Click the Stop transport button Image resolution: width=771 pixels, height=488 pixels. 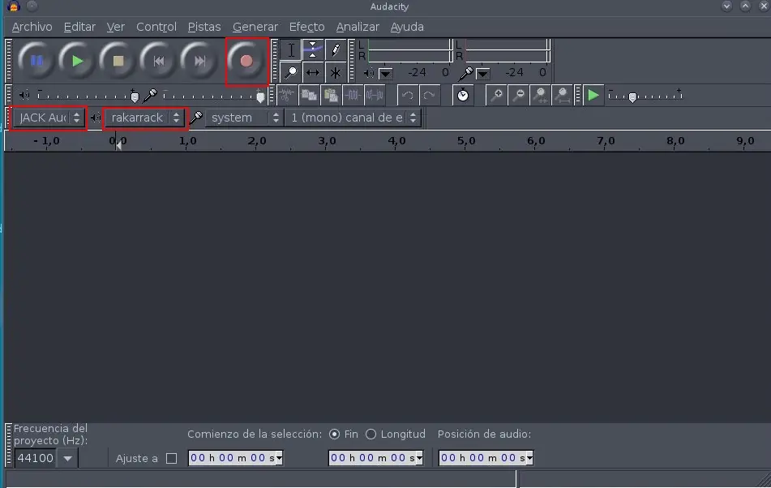[118, 61]
